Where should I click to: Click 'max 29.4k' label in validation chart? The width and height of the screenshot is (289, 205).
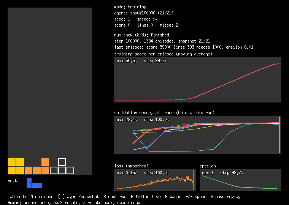[127, 120]
